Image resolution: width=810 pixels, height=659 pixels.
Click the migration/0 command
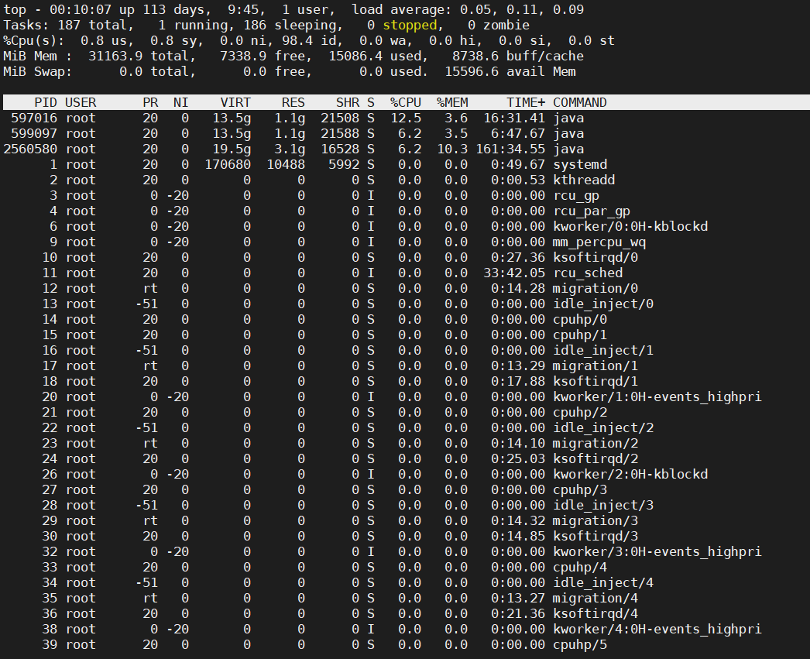[x=595, y=289]
